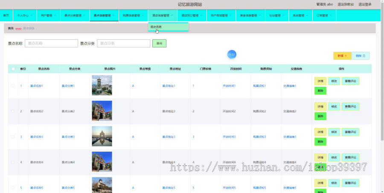This screenshot has height=193, width=384.
Task: Check the checkbox for row 景点名称2
Action: coord(13,111)
